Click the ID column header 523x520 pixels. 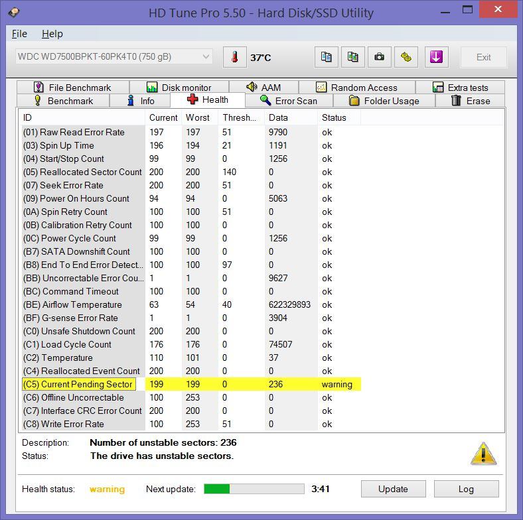(82, 117)
